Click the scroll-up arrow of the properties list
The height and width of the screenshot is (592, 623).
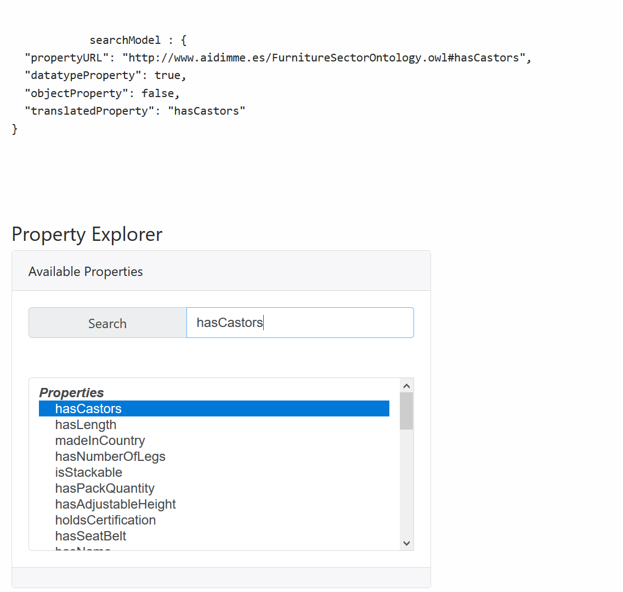[x=406, y=386]
